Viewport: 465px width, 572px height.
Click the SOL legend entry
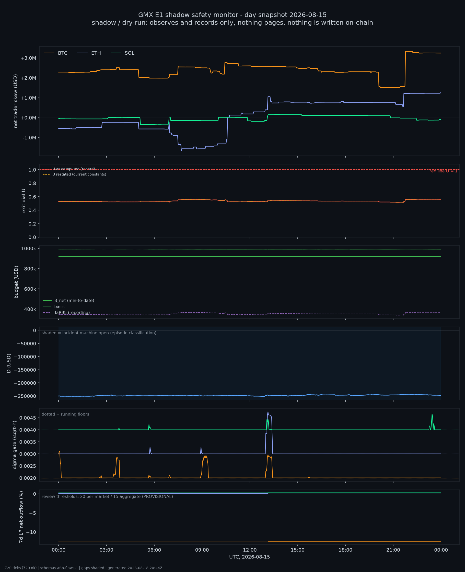(122, 53)
